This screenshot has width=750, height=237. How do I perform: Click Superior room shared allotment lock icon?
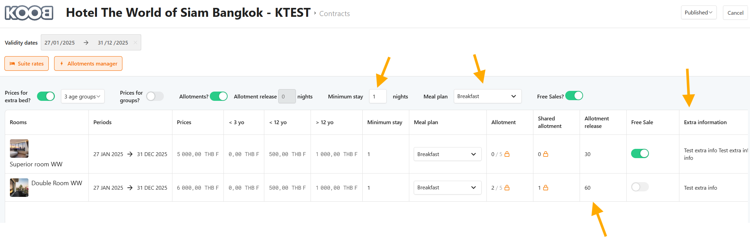tap(546, 154)
